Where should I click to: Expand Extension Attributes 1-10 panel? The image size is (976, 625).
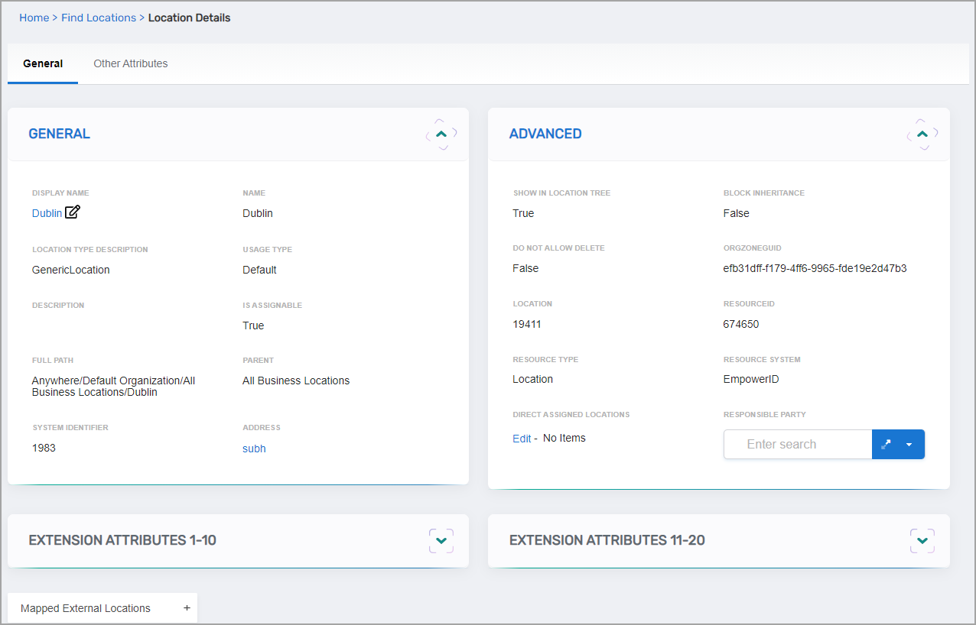pos(441,541)
